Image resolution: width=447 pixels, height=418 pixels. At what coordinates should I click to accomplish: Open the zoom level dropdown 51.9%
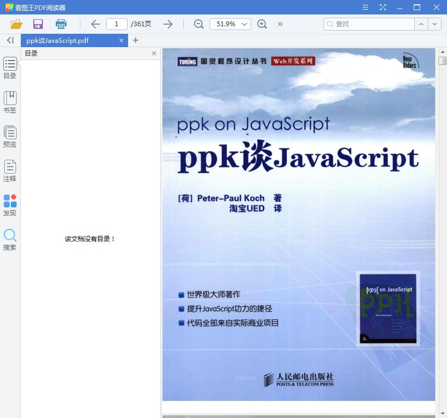tap(230, 24)
